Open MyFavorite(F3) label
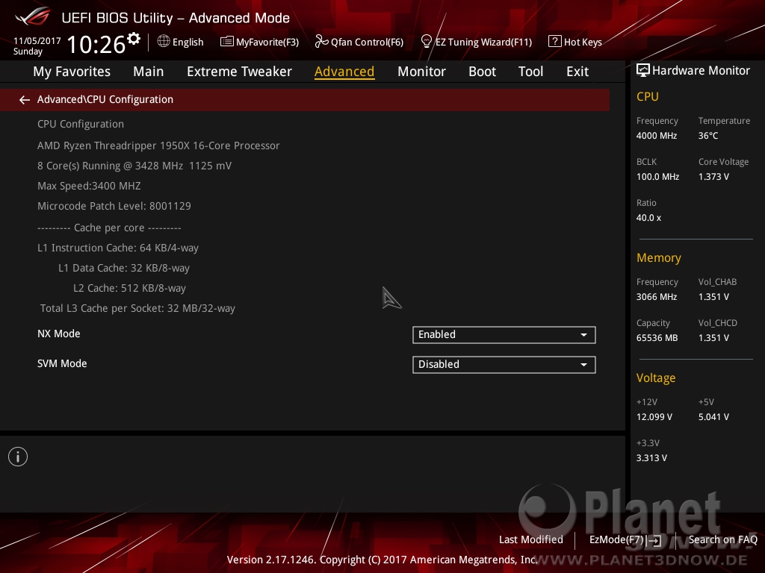 267,43
